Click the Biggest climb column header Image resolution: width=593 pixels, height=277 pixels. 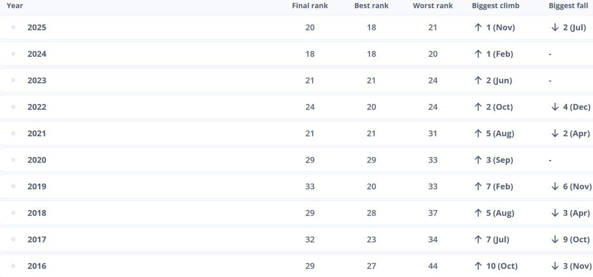click(x=495, y=6)
